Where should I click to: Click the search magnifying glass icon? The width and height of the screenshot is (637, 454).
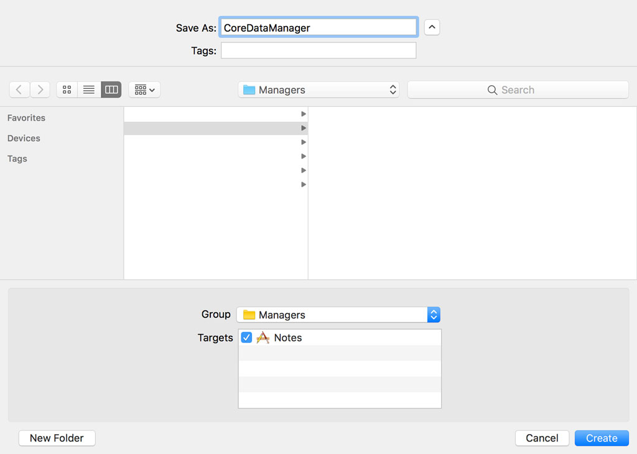(x=492, y=90)
